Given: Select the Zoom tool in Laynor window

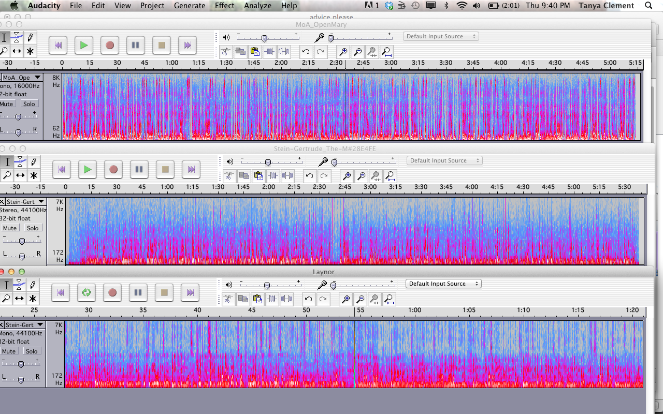Looking at the screenshot, I should (6, 299).
